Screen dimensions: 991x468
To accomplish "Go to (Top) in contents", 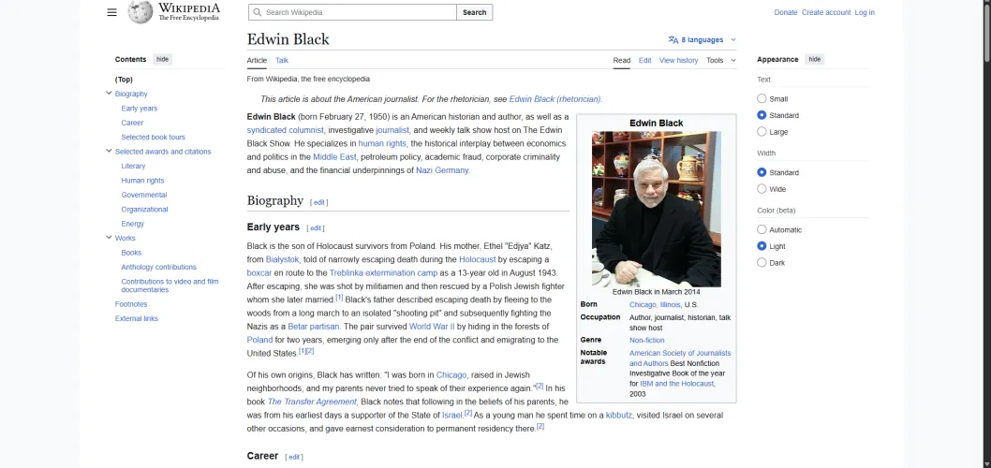I will tap(124, 80).
